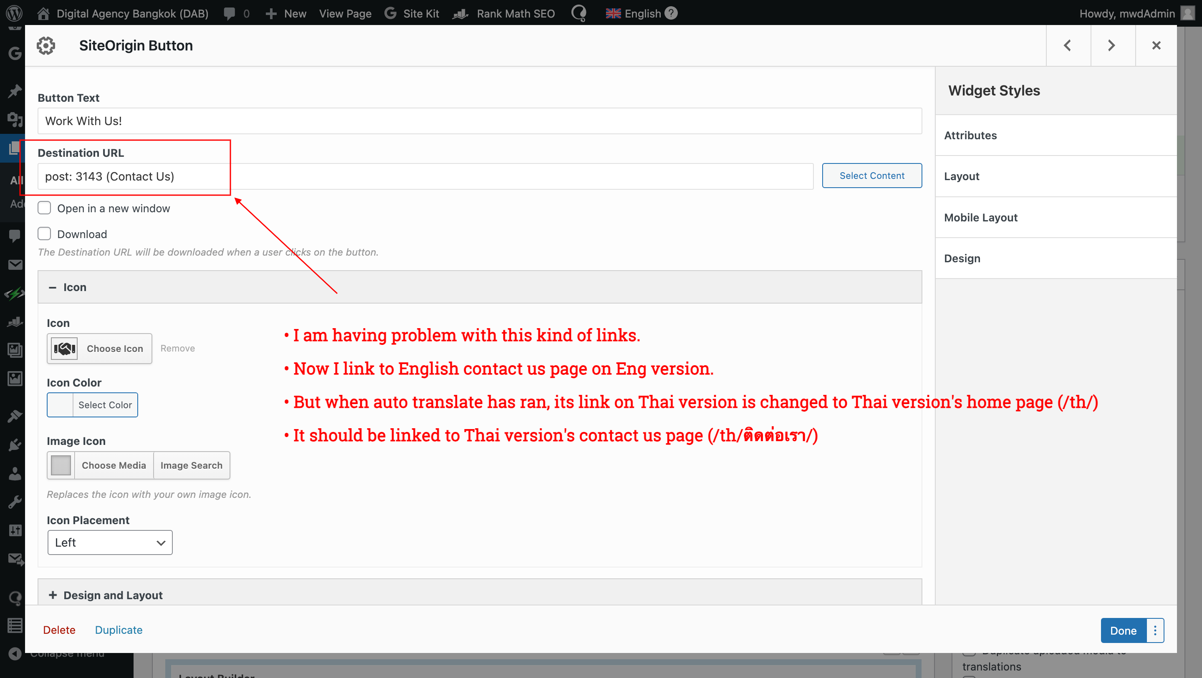Click the Digital Agency Bangkok (DAB) site name
The width and height of the screenshot is (1202, 678).
tap(133, 13)
